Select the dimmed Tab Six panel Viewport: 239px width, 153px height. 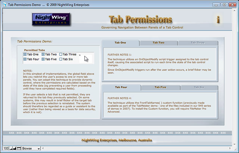[x=199, y=87]
